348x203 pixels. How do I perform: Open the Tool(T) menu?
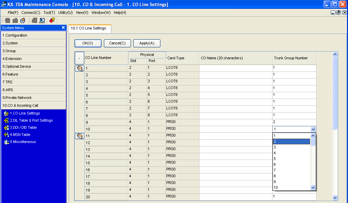tap(49, 13)
